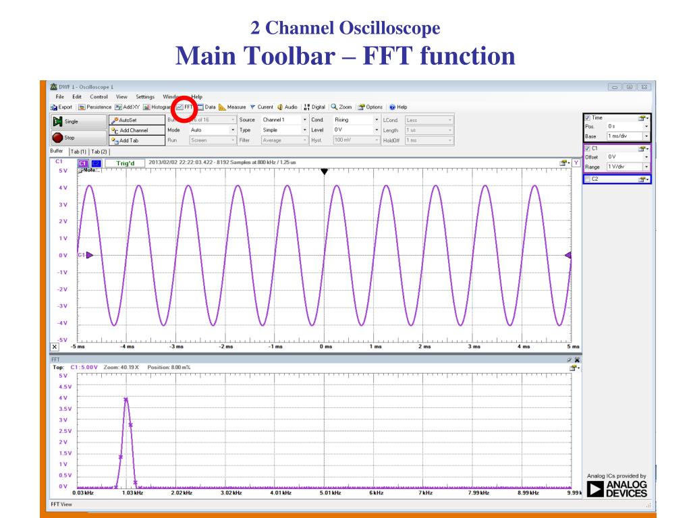Click the Add Tab button

coord(136,140)
